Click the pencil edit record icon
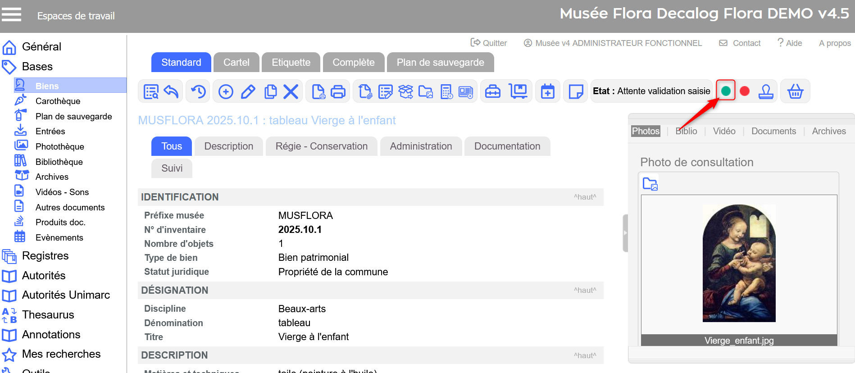This screenshot has height=373, width=855. pyautogui.click(x=248, y=91)
